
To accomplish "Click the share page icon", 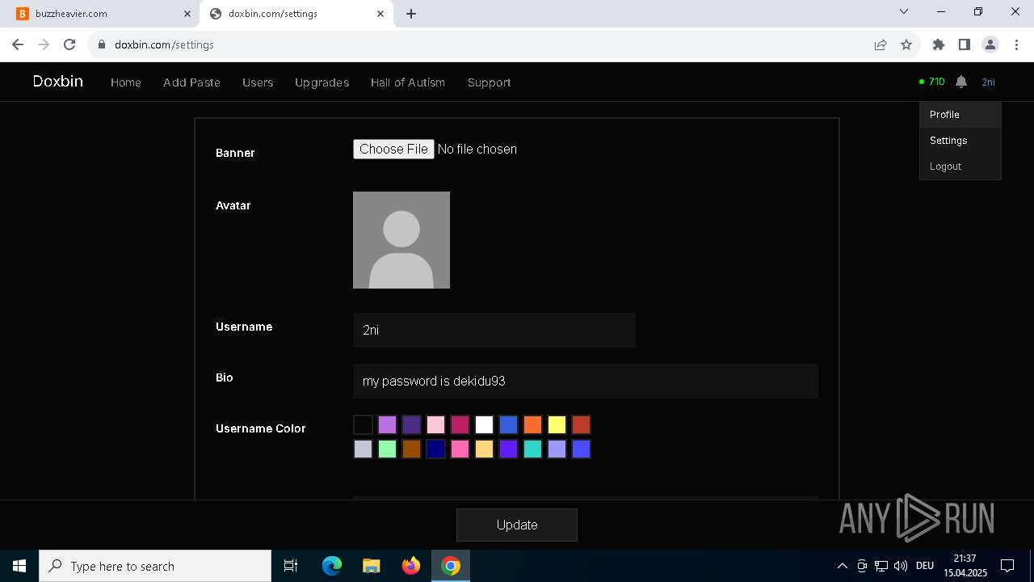I will pos(881,44).
